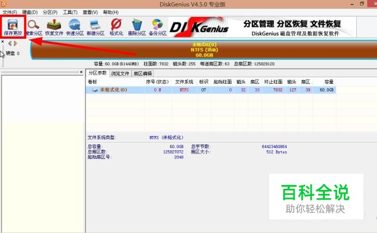Click the NTFS cell in partition row
The width and height of the screenshot is (377, 233).
pos(184,90)
